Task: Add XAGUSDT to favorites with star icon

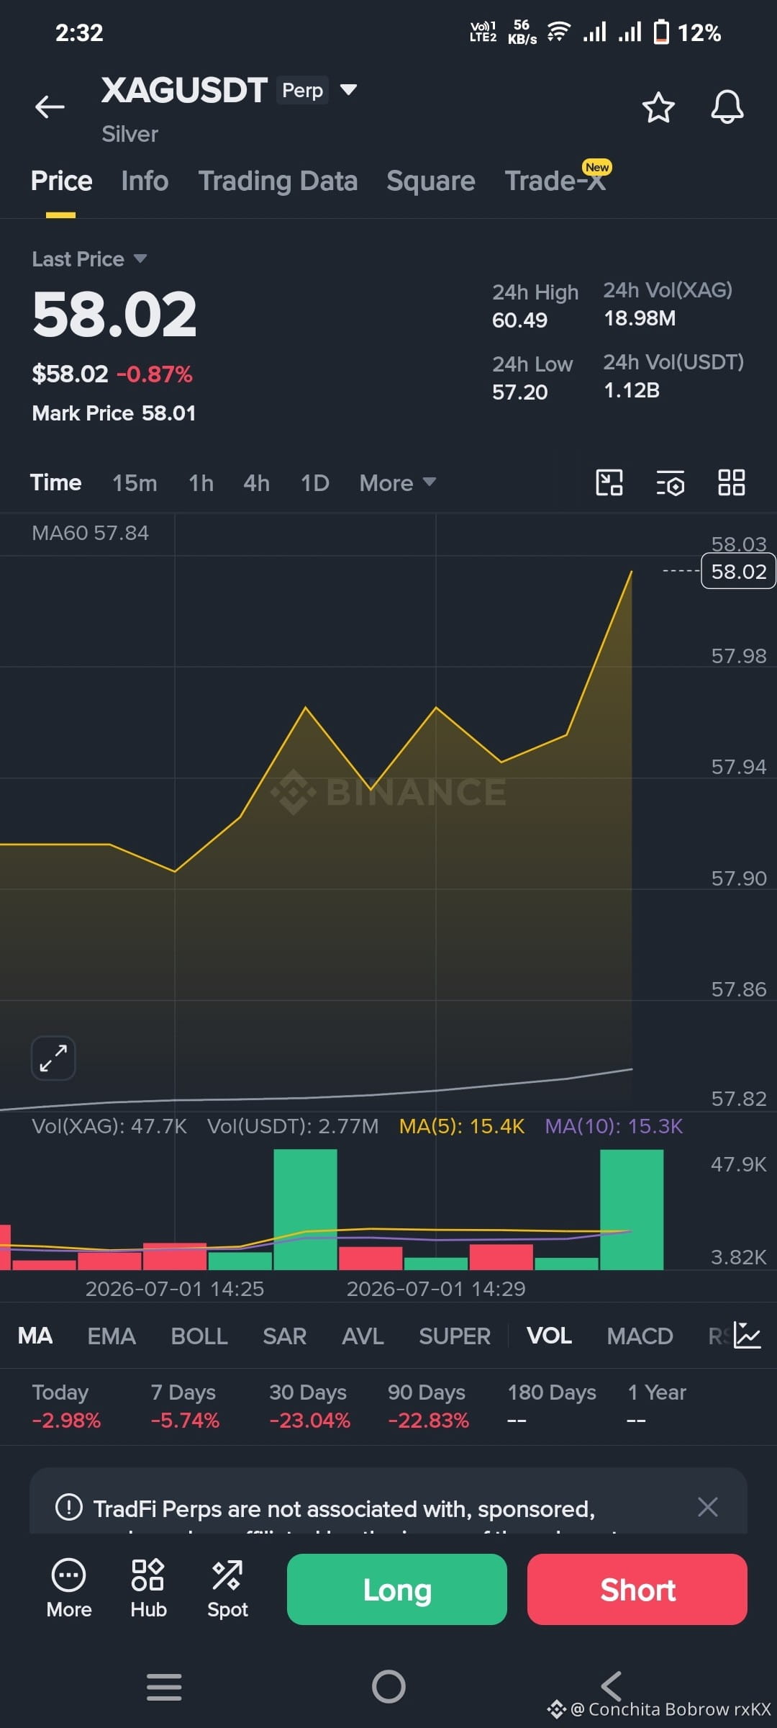Action: [x=658, y=107]
